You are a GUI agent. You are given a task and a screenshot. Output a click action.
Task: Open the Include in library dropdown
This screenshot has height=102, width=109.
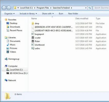(28, 14)
